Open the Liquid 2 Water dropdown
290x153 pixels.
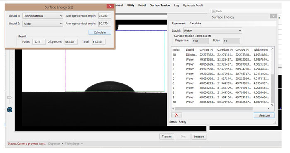(x=43, y=24)
